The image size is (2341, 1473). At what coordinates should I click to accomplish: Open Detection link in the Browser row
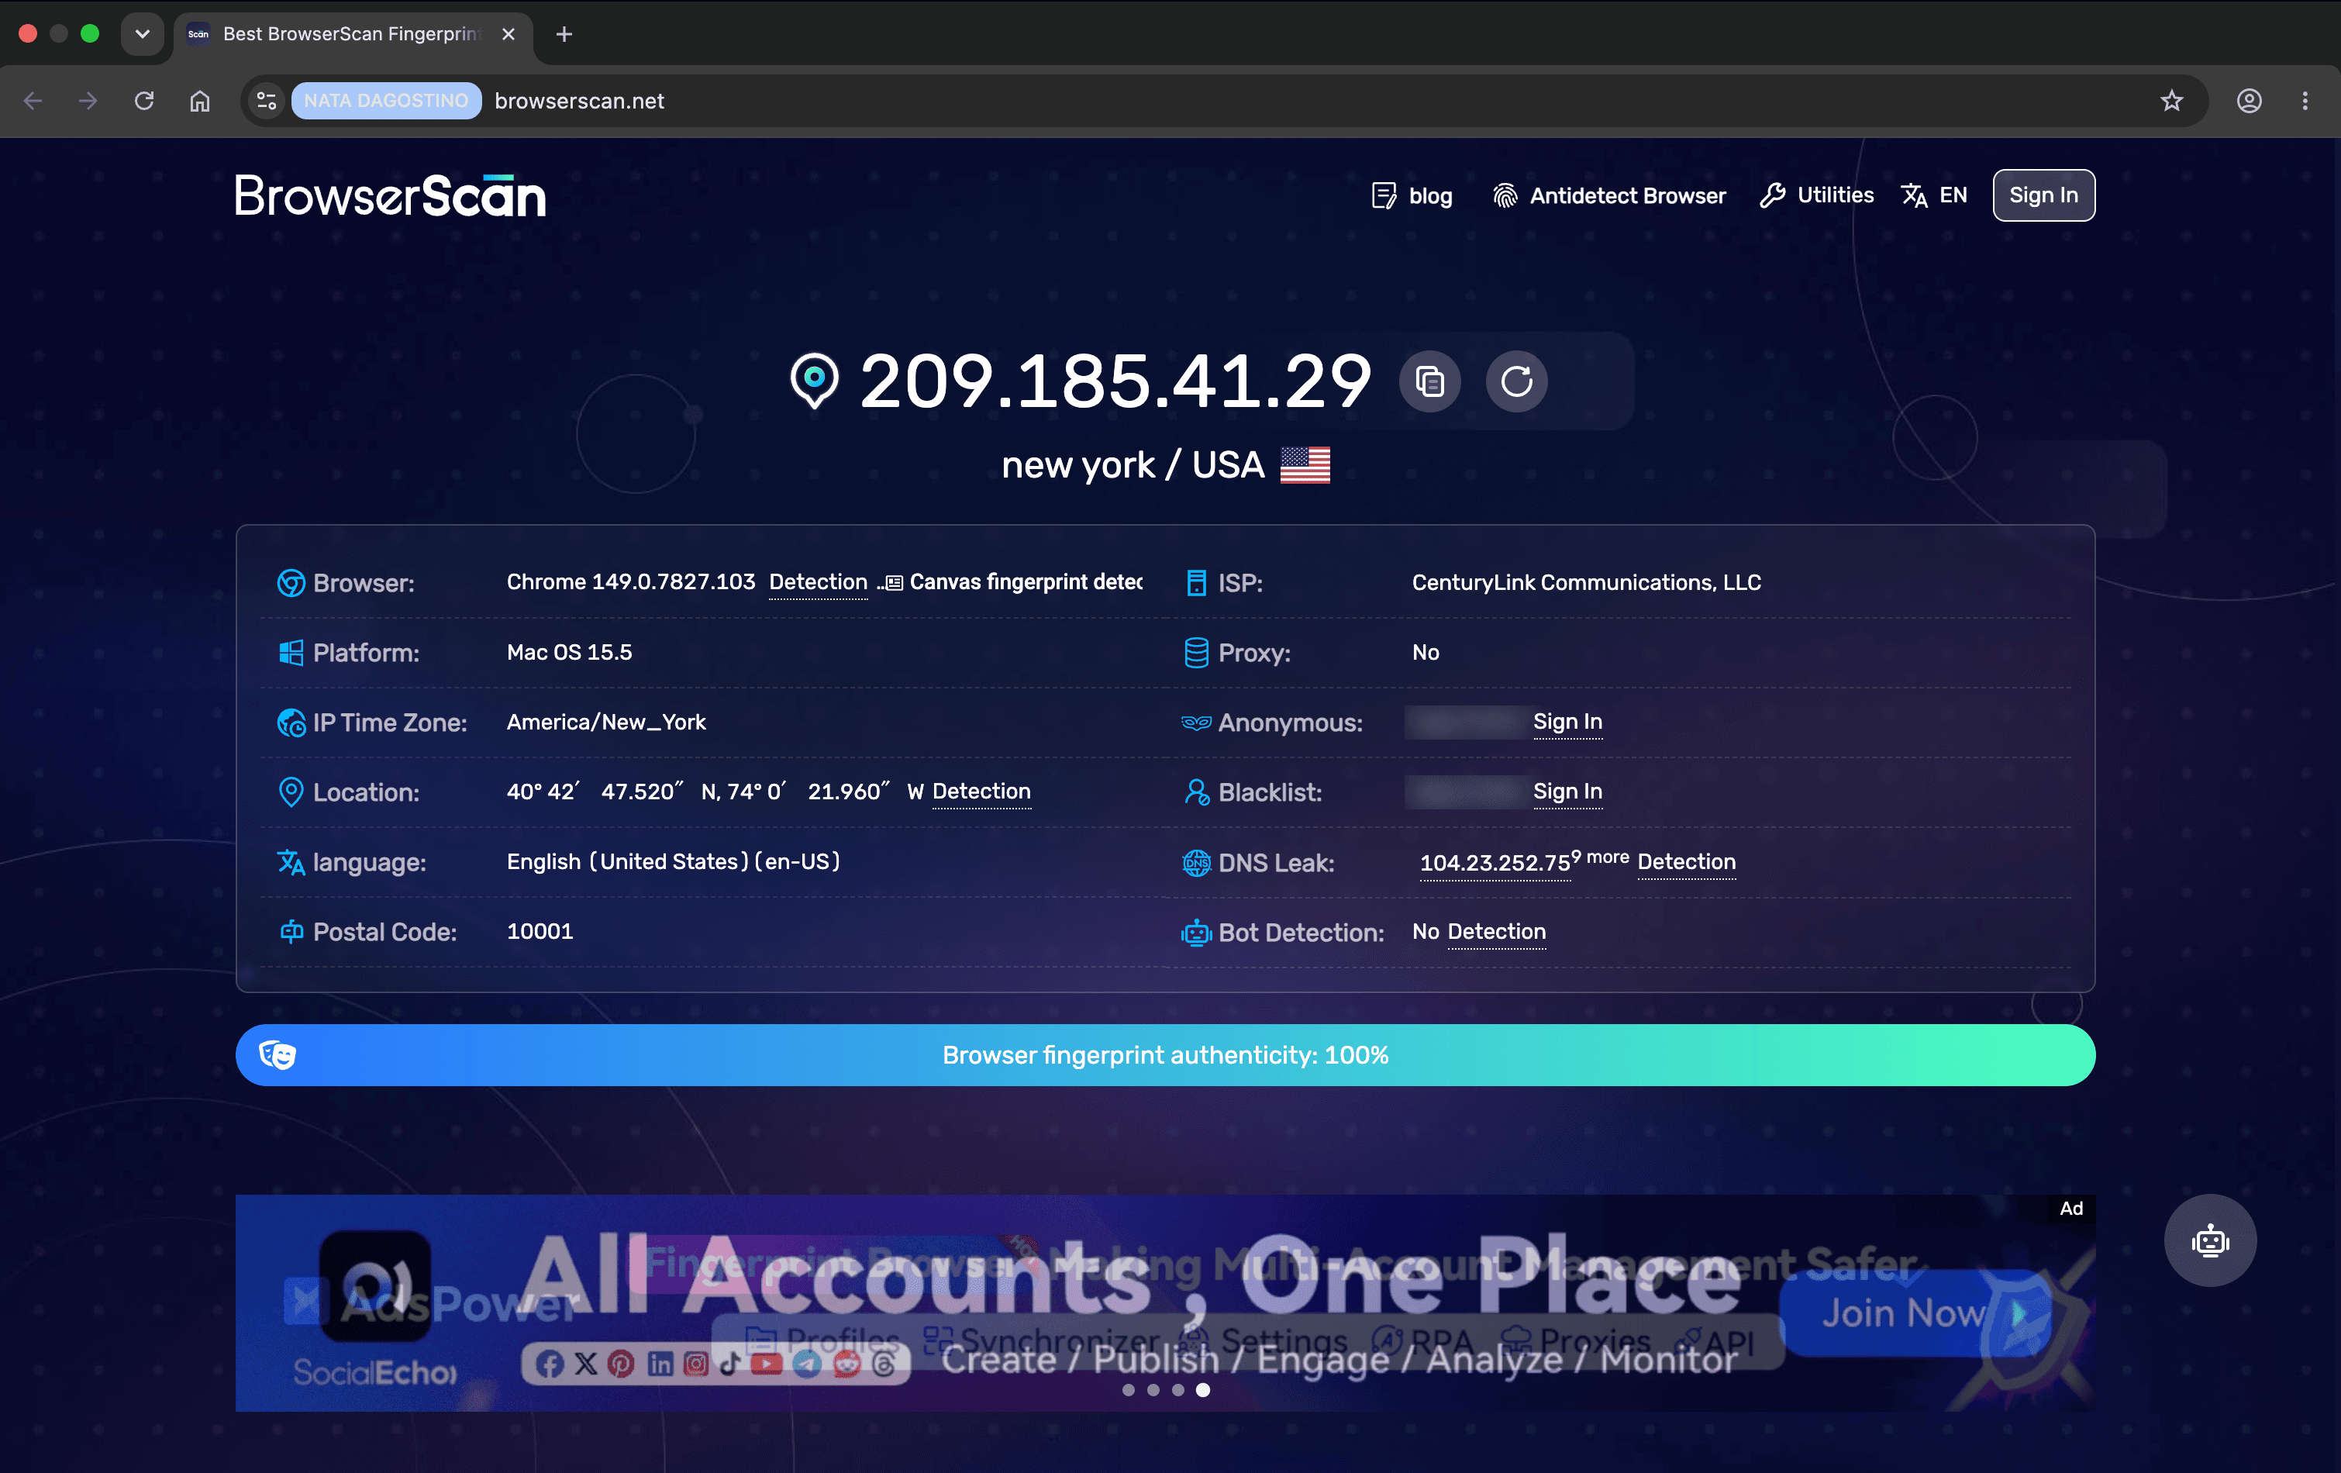click(x=818, y=582)
